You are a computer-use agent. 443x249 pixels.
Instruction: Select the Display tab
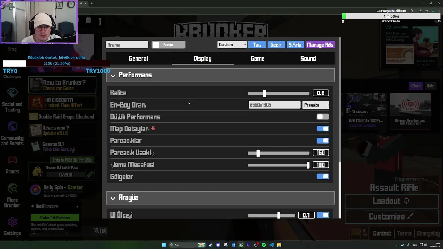click(202, 58)
